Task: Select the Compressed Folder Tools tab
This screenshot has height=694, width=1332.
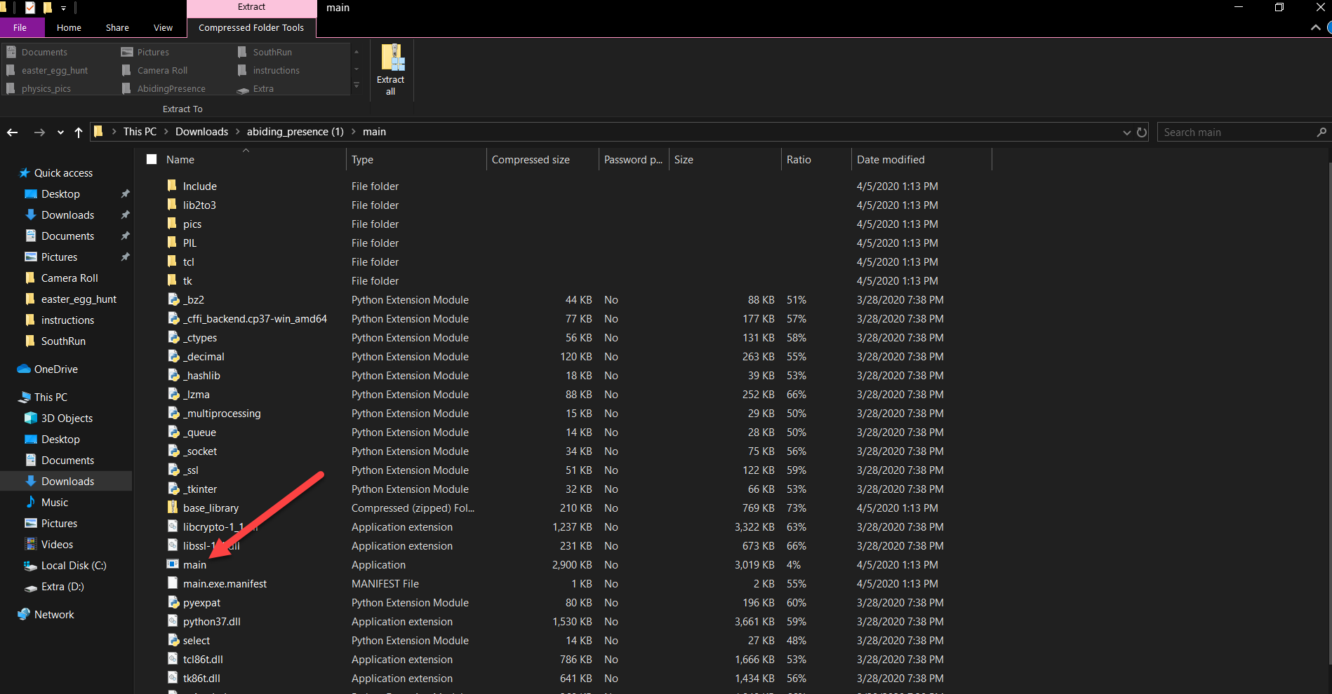Action: pos(251,28)
